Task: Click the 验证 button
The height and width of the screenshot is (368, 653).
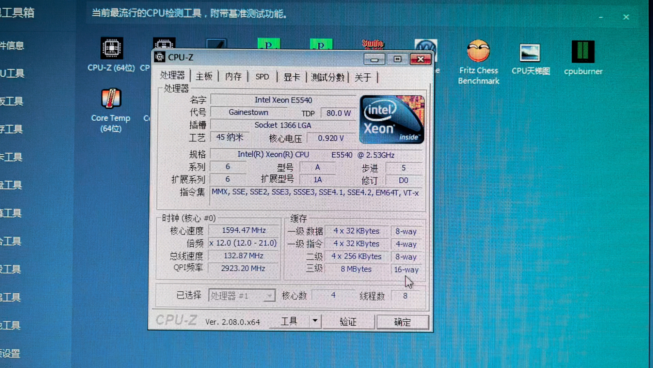Action: click(348, 322)
